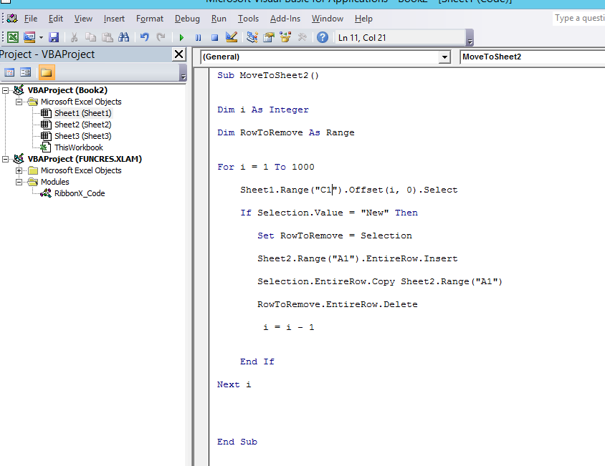Open the Add-Ins menu
Viewport: 605px width, 466px height.
click(285, 19)
